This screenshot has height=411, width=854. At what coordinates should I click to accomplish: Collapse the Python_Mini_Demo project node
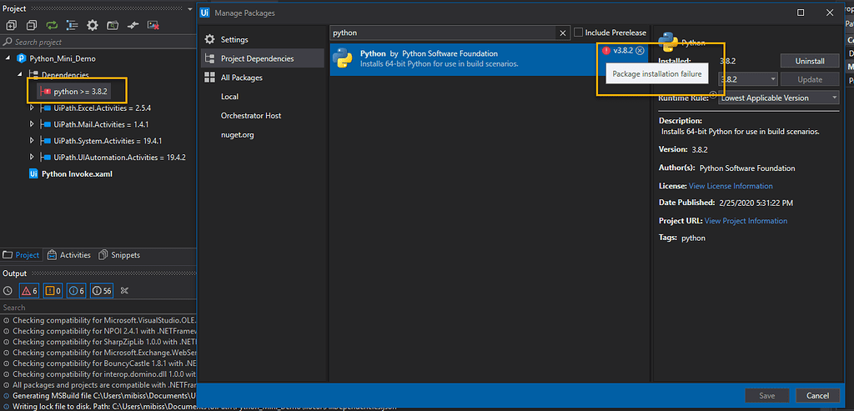click(8, 58)
